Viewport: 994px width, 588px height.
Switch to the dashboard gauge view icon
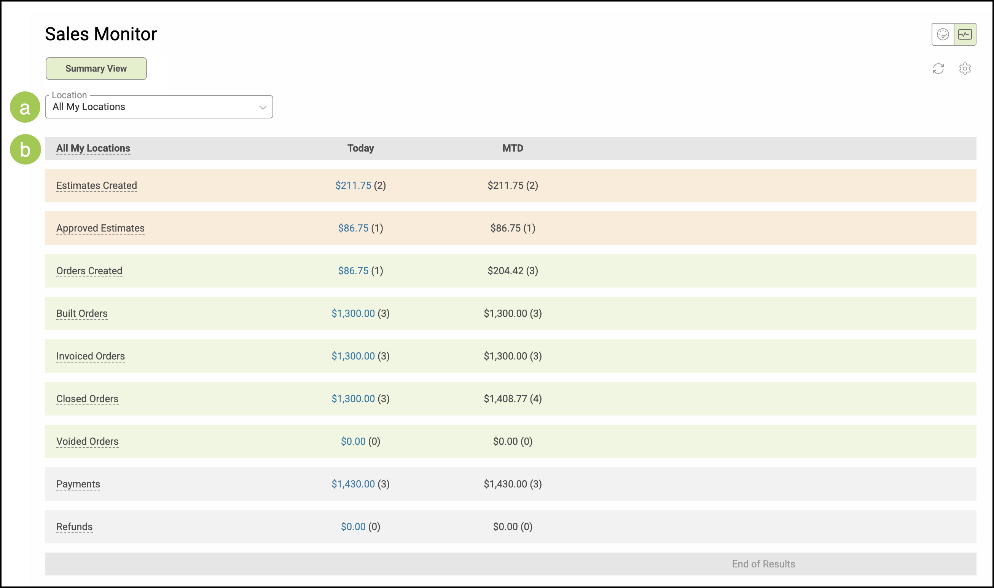pos(943,35)
